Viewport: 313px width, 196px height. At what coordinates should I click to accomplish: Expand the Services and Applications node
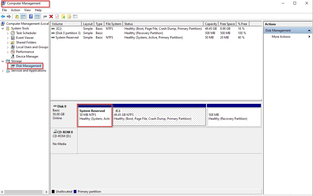point(3,71)
